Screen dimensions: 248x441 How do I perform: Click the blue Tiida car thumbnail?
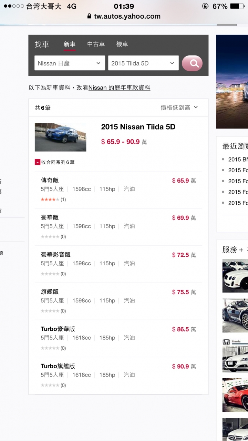click(60, 137)
